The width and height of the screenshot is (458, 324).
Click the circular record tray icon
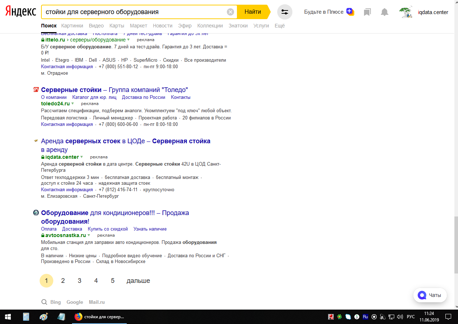[374, 317]
